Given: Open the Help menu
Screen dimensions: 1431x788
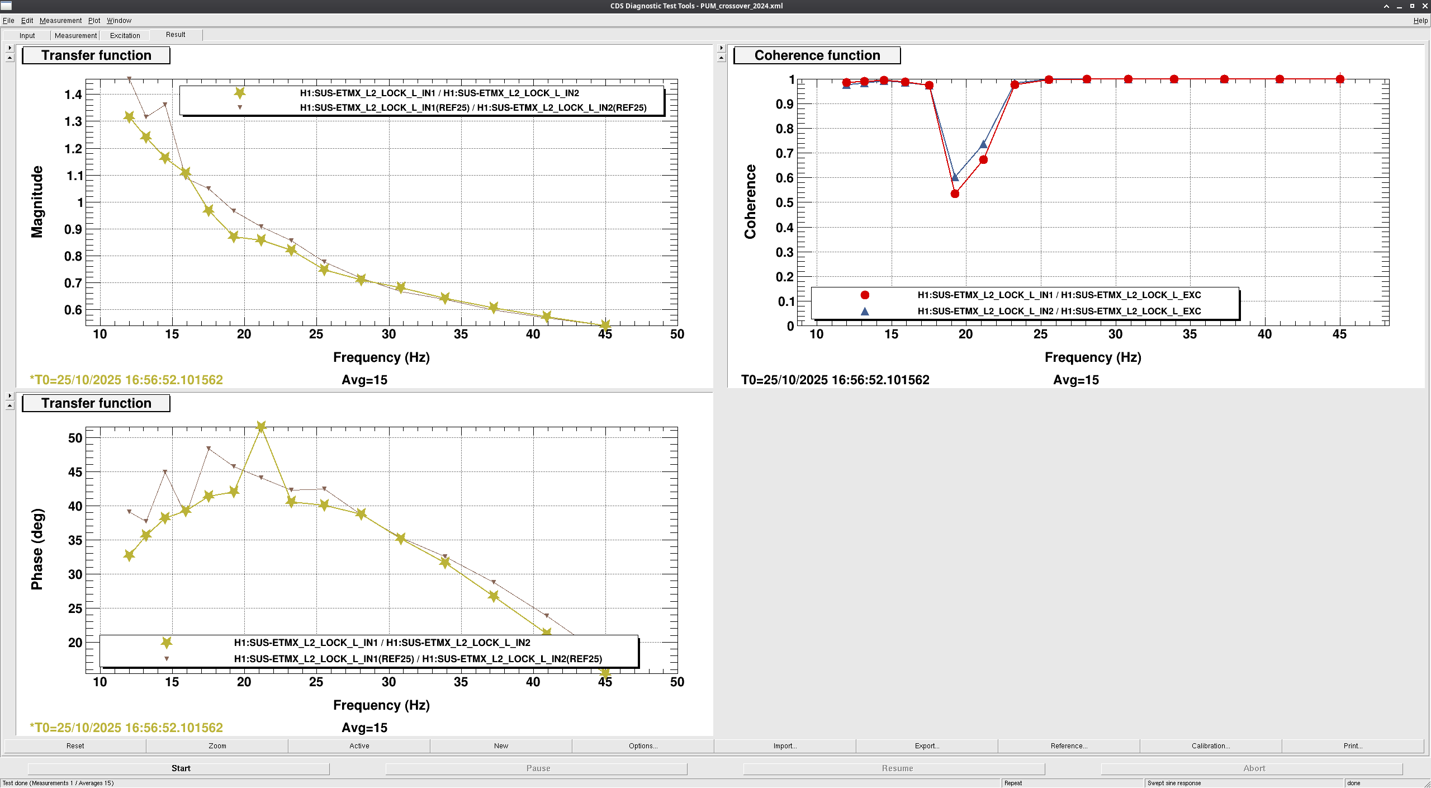Looking at the screenshot, I should click(x=1420, y=21).
